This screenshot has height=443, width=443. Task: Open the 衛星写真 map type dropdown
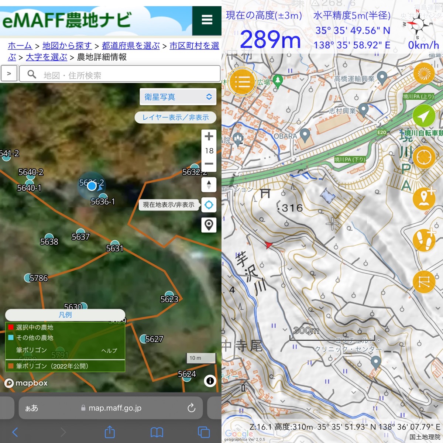click(178, 97)
